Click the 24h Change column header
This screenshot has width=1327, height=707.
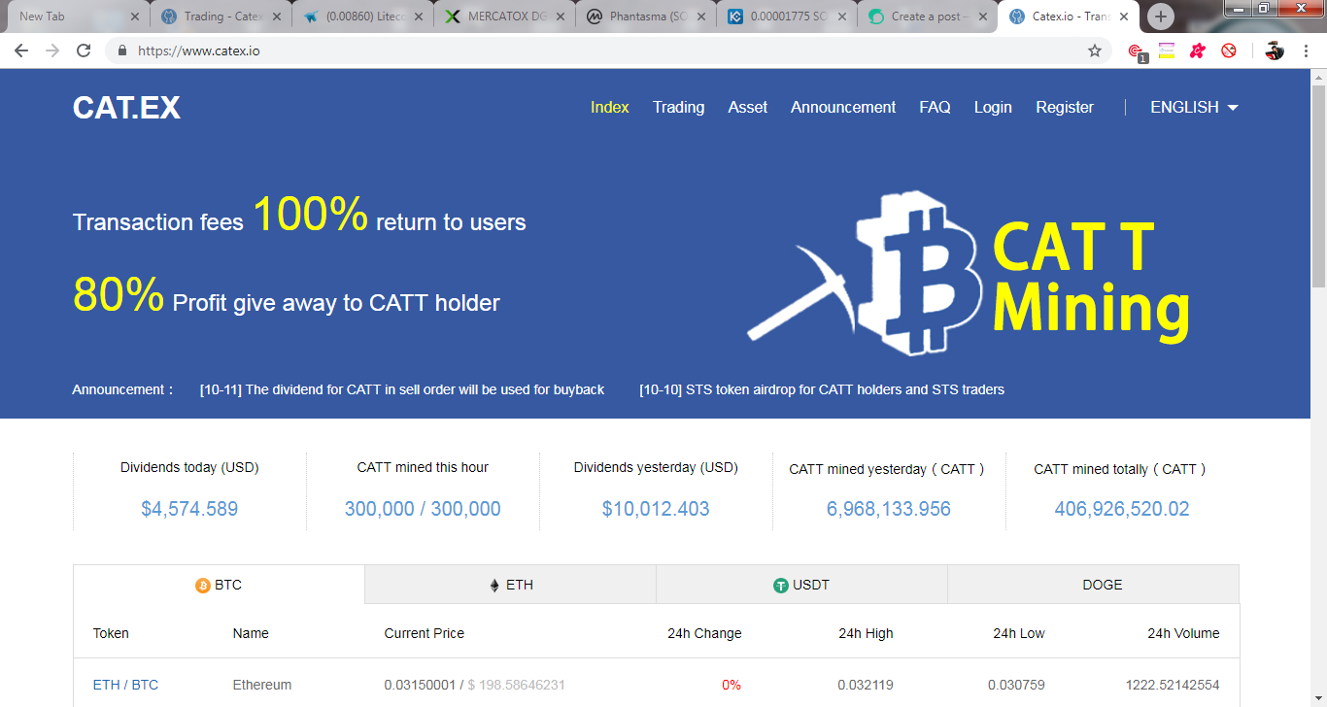(704, 633)
